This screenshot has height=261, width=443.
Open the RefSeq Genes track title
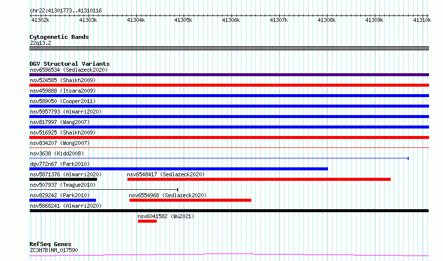pyautogui.click(x=50, y=245)
